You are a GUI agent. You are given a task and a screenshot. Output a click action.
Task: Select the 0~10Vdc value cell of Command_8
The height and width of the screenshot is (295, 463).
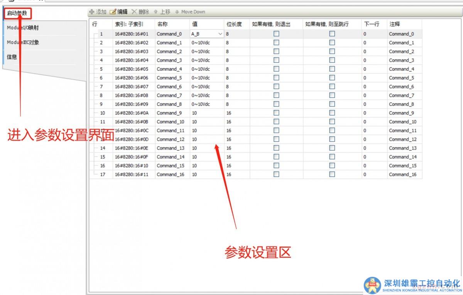click(201, 104)
